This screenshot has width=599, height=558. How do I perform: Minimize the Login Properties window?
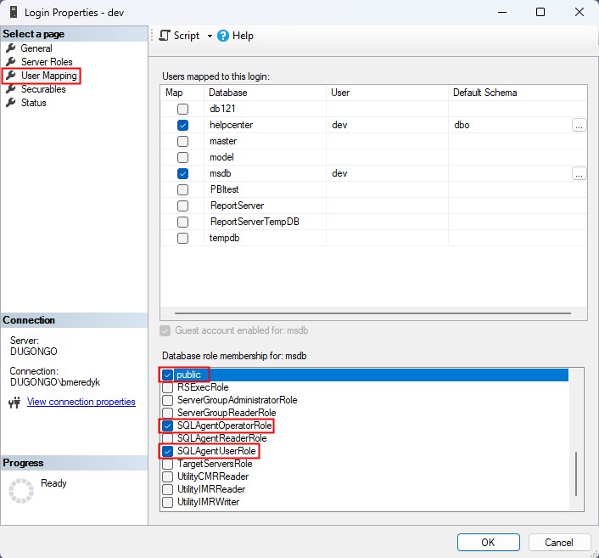(502, 12)
